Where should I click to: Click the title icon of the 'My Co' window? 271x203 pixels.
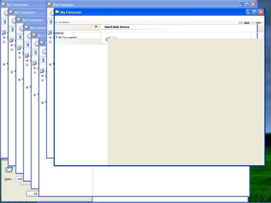coord(34,35)
